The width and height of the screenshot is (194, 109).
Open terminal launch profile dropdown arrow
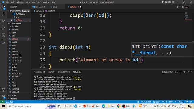pos(178,72)
